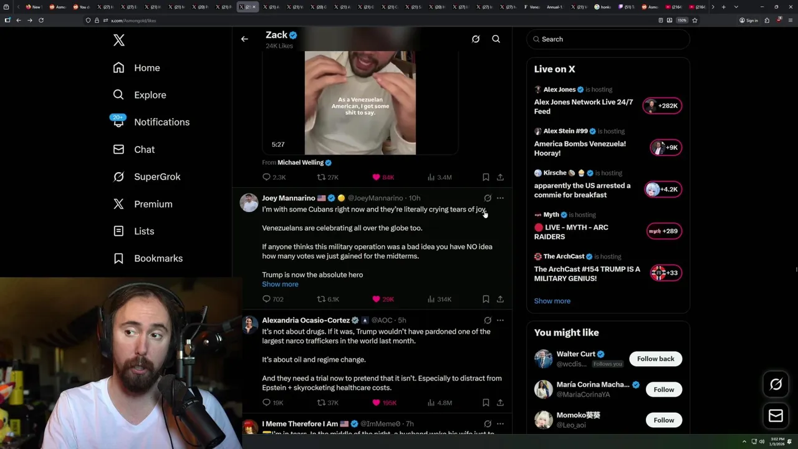Image resolution: width=798 pixels, height=449 pixels.
Task: Reply to Joey Mannarino's post, 702
Action: pyautogui.click(x=273, y=299)
